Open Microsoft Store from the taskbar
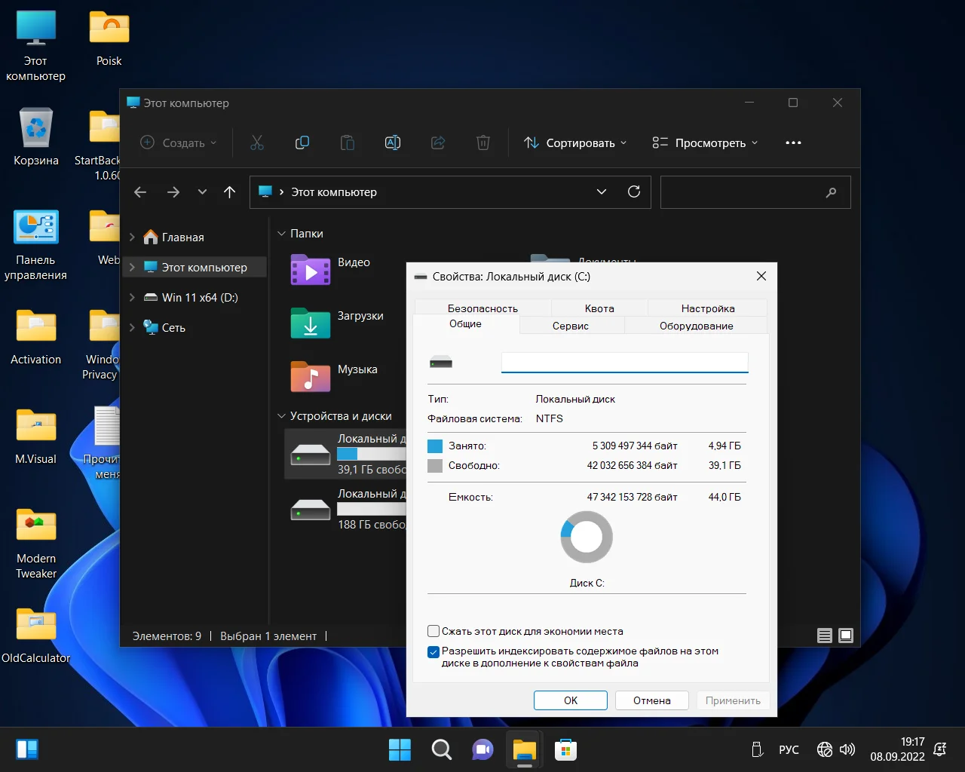This screenshot has height=772, width=965. tap(565, 749)
